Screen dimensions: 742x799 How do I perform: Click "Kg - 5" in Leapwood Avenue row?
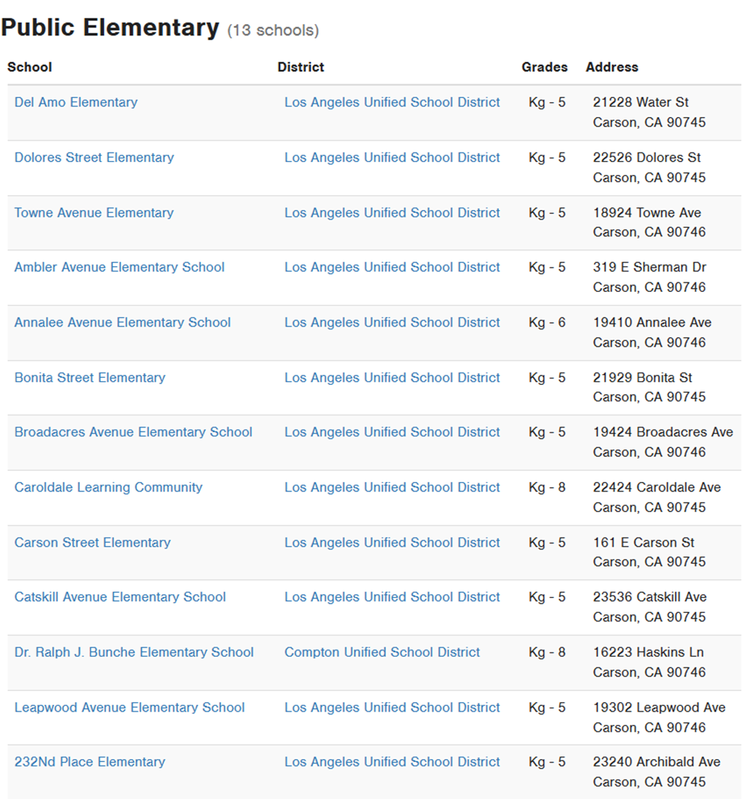tap(547, 707)
